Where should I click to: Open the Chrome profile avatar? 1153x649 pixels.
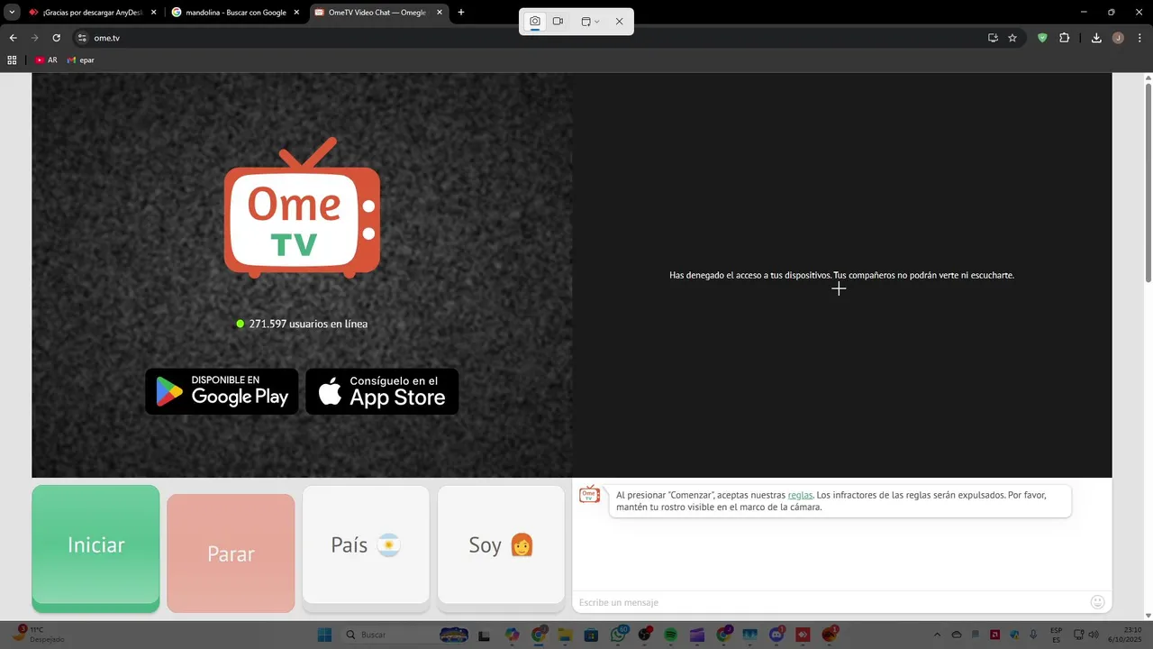(x=1118, y=38)
